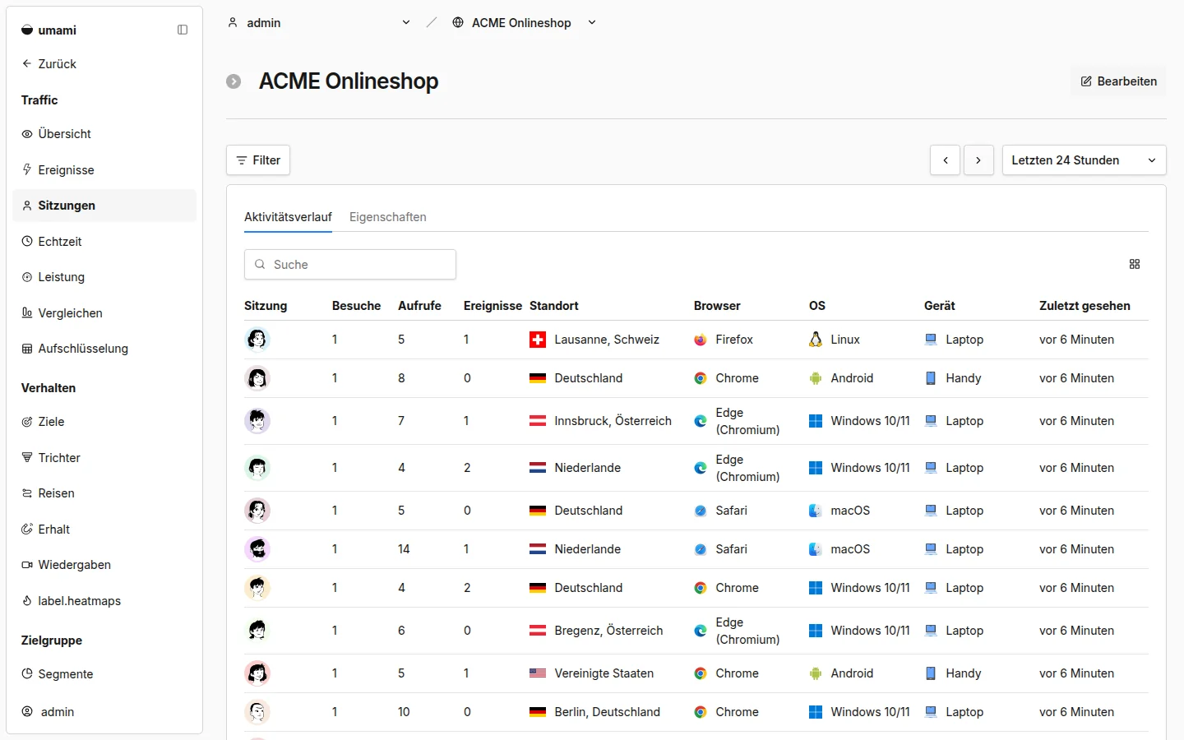Collapse the sidebar panel icon
This screenshot has width=1184, height=740.
[183, 30]
